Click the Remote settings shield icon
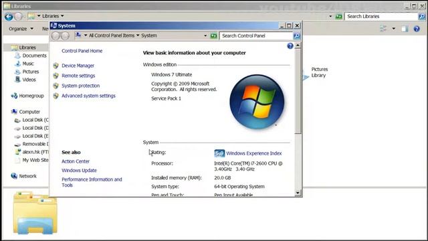The width and height of the screenshot is (428, 241). coord(56,76)
